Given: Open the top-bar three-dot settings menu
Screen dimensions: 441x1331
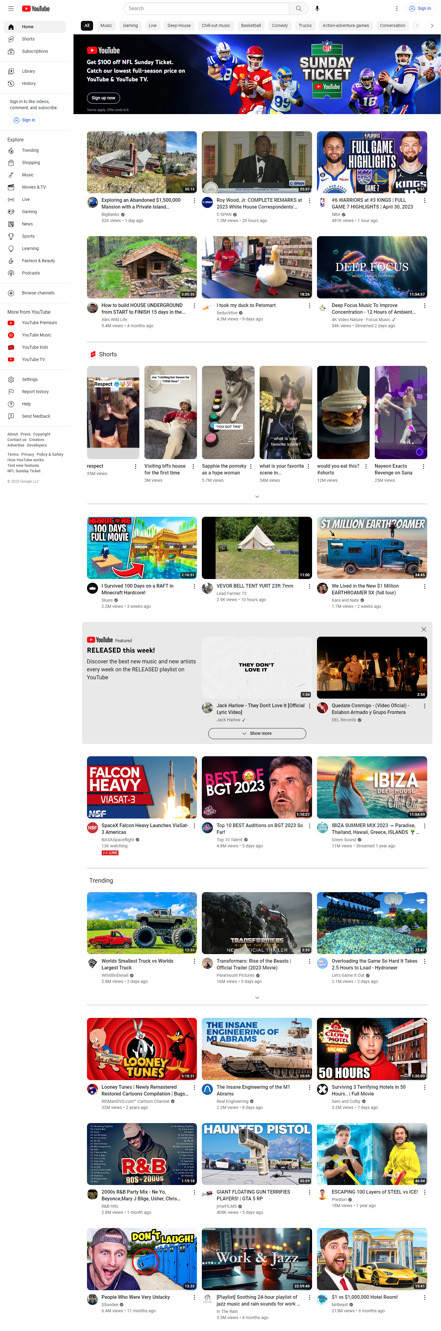Looking at the screenshot, I should pyautogui.click(x=397, y=8).
